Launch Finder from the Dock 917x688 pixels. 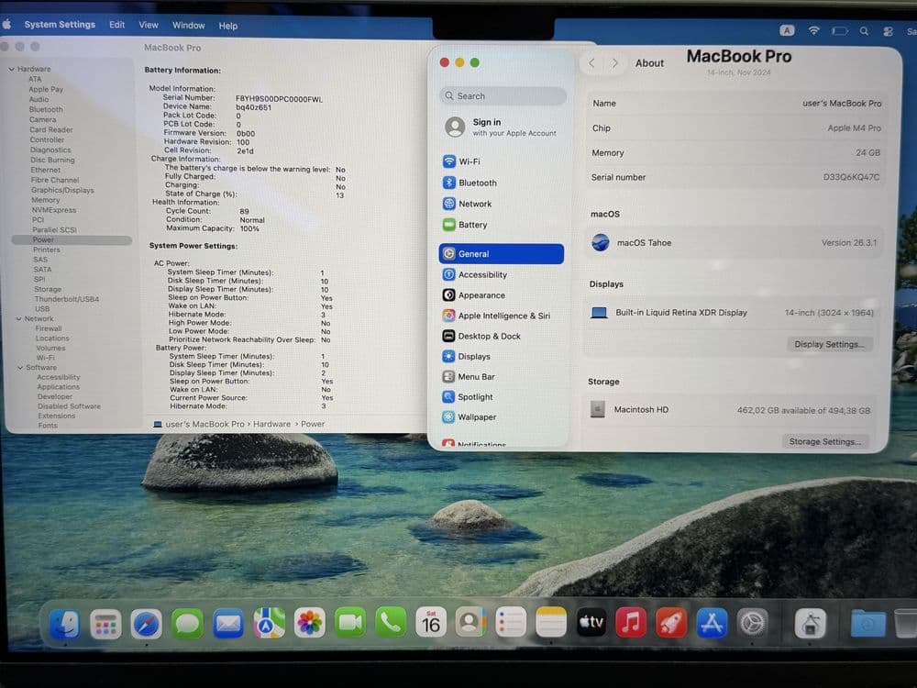64,624
